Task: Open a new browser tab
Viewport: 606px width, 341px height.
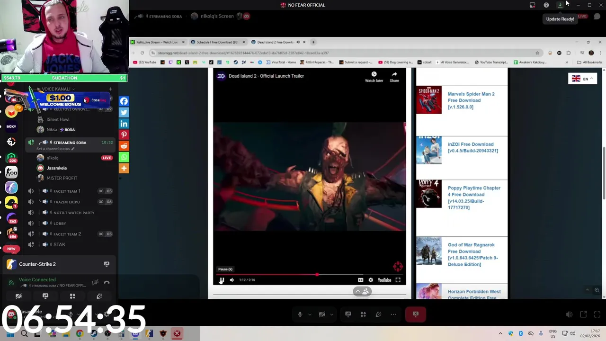Action: (313, 42)
